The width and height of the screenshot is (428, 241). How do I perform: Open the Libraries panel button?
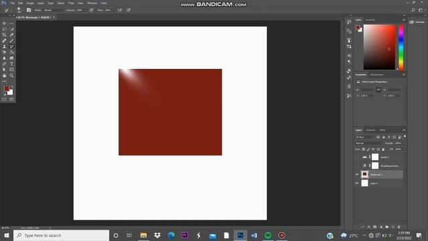pyautogui.click(x=417, y=22)
